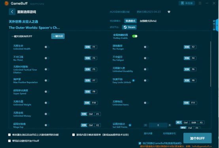The width and height of the screenshot is (219, 148).
Task: Switch on Easy Locks Unlock toggle
Action: coord(146,80)
